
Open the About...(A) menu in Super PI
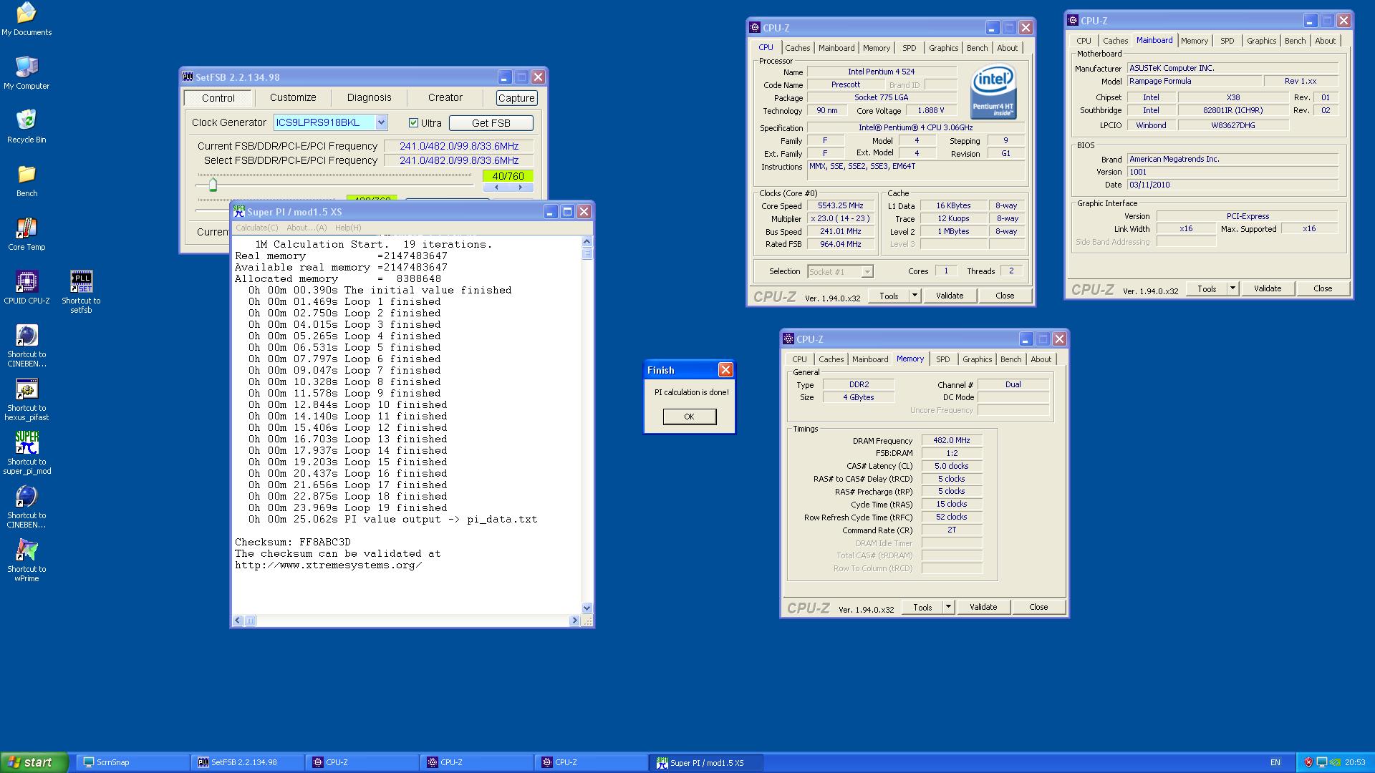(307, 228)
